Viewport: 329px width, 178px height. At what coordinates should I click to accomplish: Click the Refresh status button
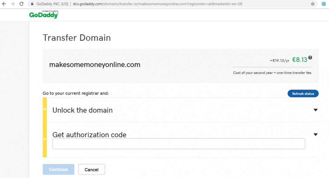pyautogui.click(x=303, y=94)
